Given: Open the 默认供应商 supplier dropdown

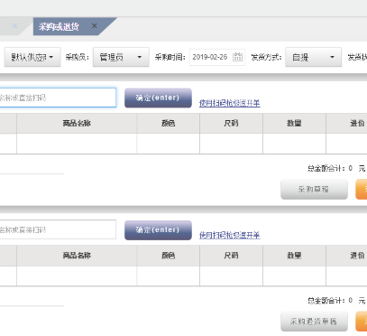Looking at the screenshot, I should 32,57.
